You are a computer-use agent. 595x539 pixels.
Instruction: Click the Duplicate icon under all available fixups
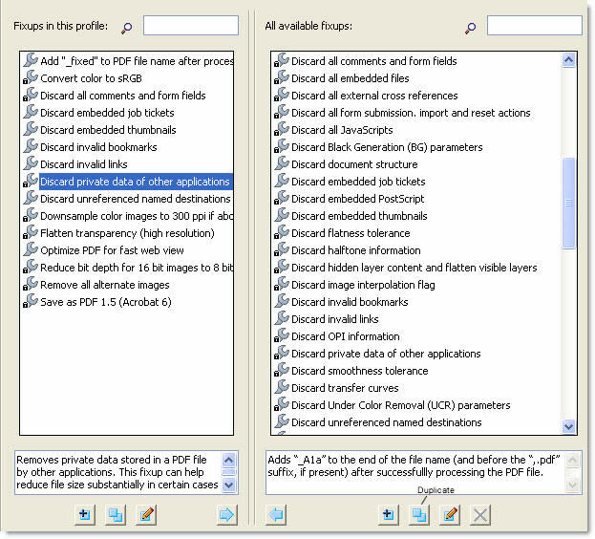coord(418,514)
